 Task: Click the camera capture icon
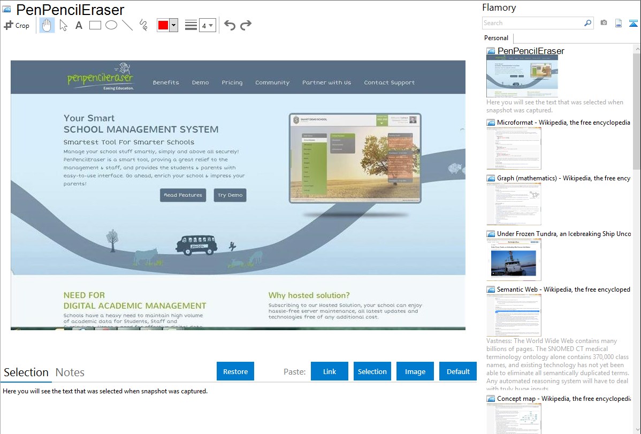click(x=604, y=23)
